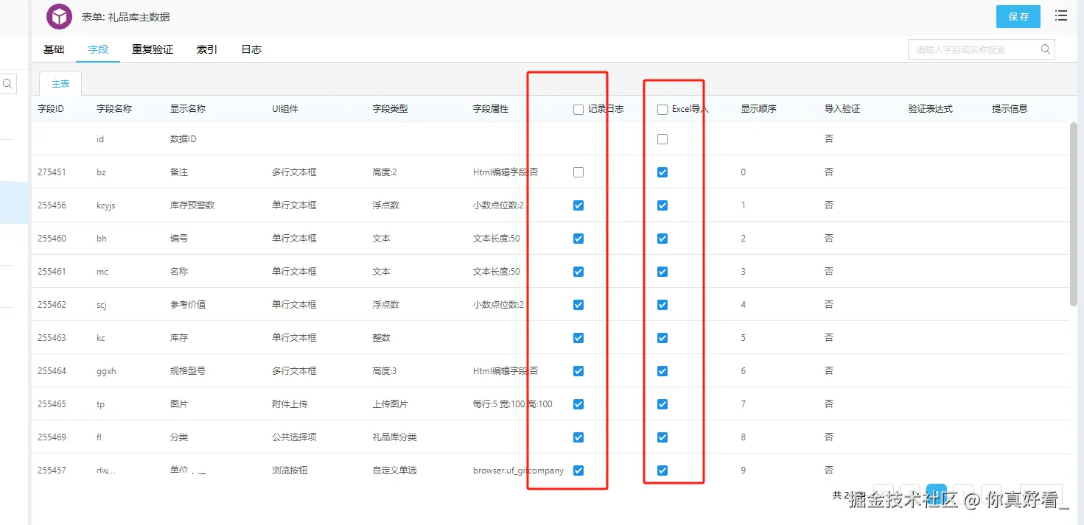Click the 字段ID column header
This screenshot has width=1084, height=525.
coord(51,109)
